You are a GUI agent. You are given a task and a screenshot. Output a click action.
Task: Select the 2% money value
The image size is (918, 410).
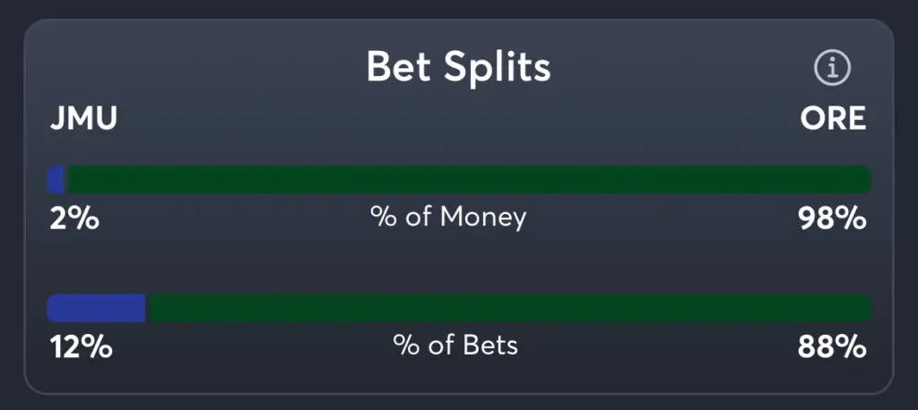pyautogui.click(x=74, y=218)
